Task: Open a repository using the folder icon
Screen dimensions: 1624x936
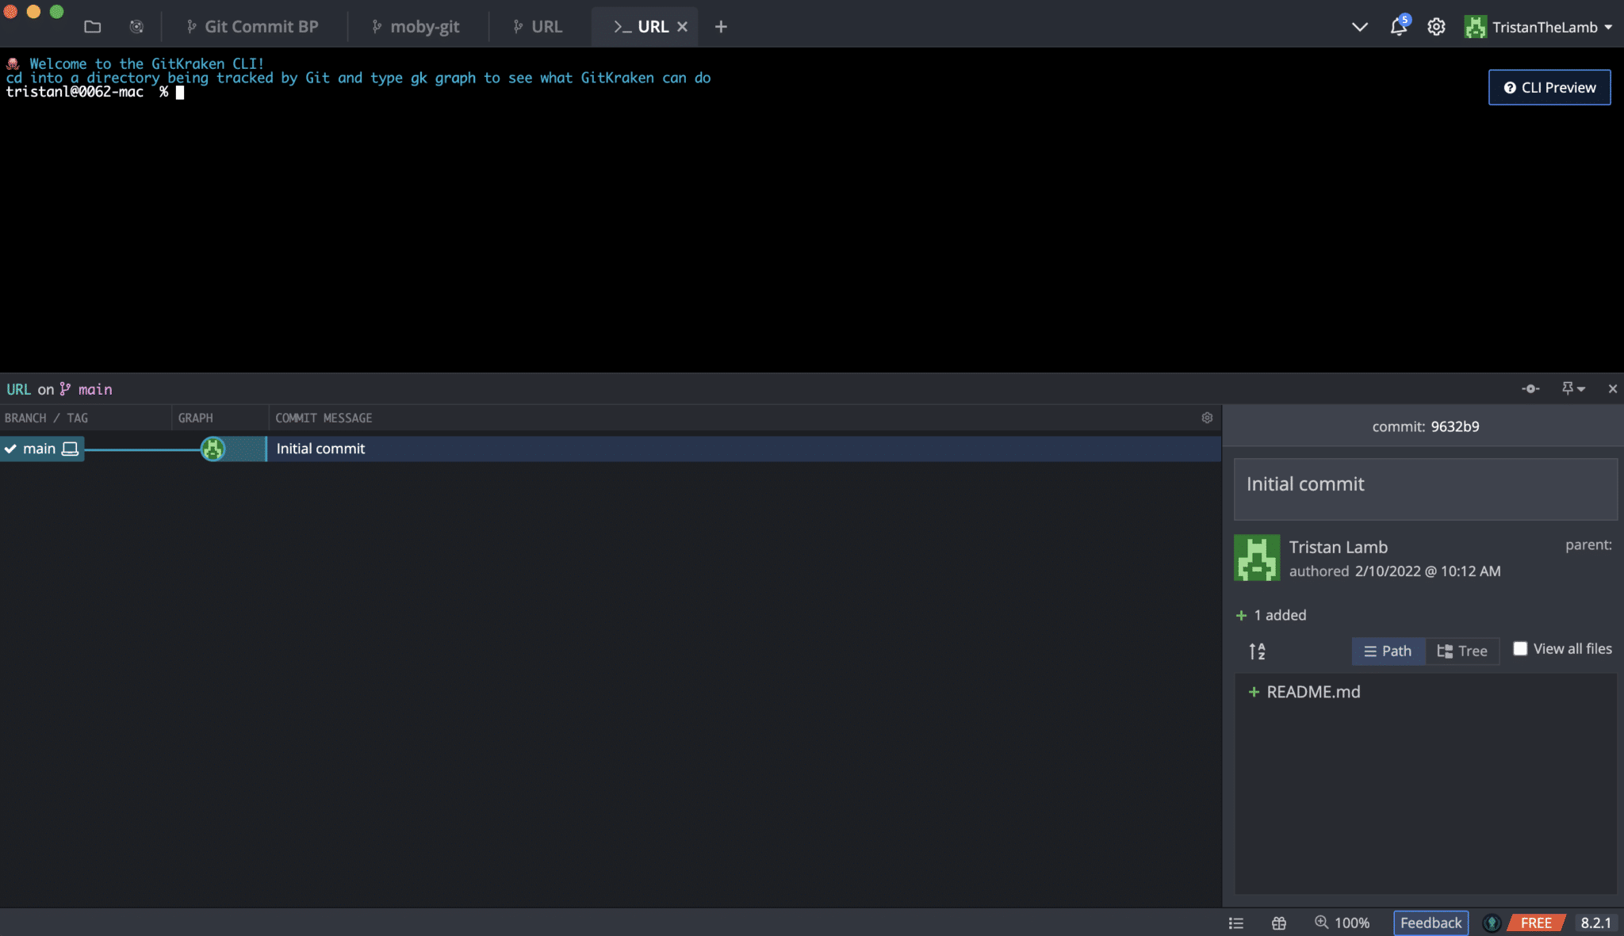Action: point(93,26)
